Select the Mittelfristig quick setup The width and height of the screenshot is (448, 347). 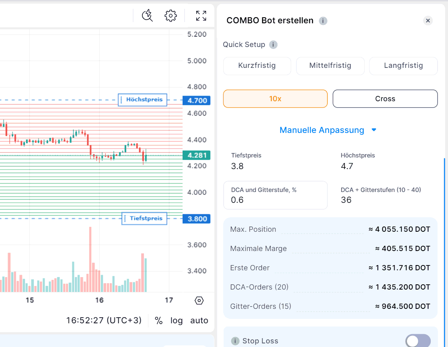coord(330,66)
